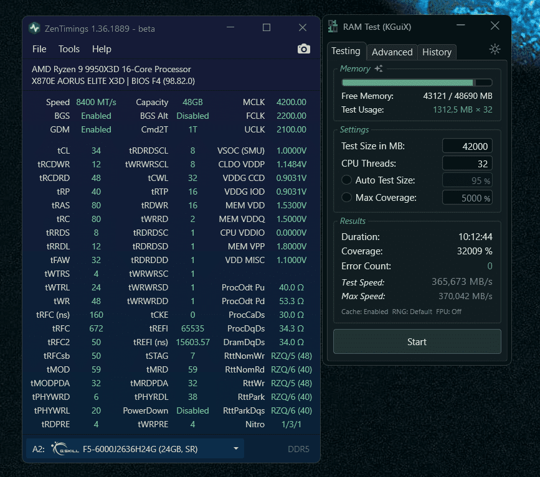Click the tREFI (ns) value 15603.57
Image resolution: width=540 pixels, height=477 pixels.
pos(192,342)
